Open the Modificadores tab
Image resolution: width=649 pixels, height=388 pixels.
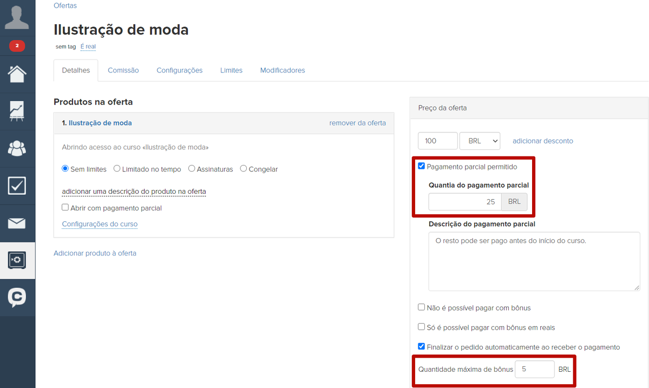[x=282, y=70]
